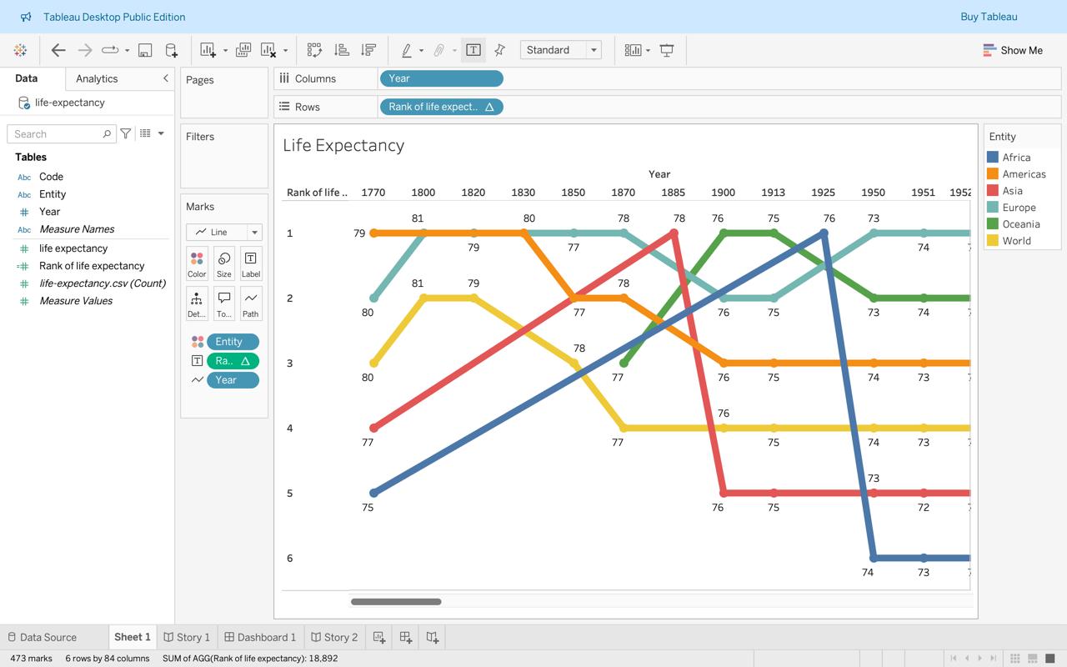Sort ascending using toolbar icon
1067x667 pixels.
tap(341, 50)
